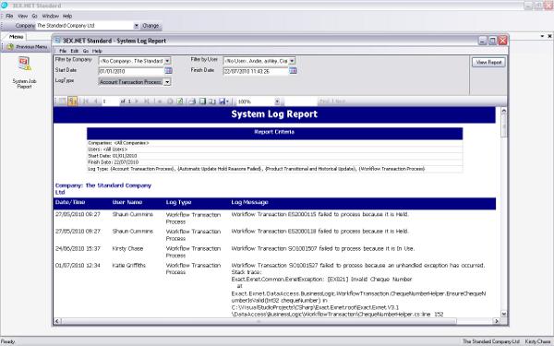The height and width of the screenshot is (346, 554).
Task: Click the 3EX.NET app icon in main title bar
Action: (x=4, y=5)
